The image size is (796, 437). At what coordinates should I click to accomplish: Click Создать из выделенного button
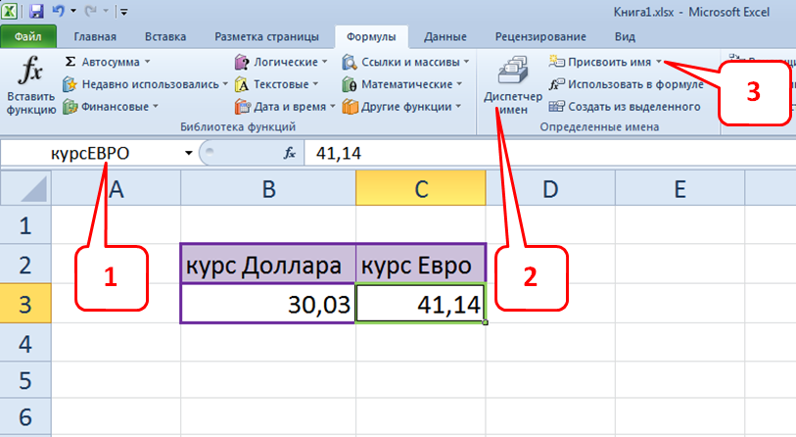(625, 107)
